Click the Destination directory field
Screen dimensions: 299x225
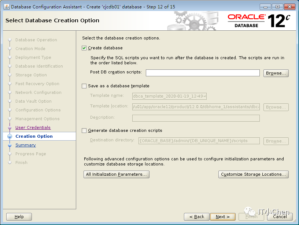(x=199, y=141)
